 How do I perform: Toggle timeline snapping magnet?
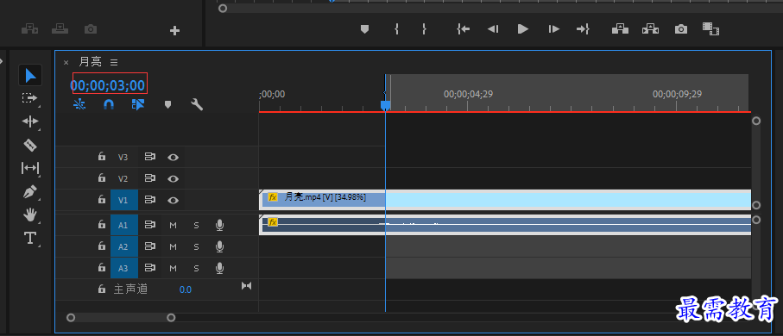[109, 104]
